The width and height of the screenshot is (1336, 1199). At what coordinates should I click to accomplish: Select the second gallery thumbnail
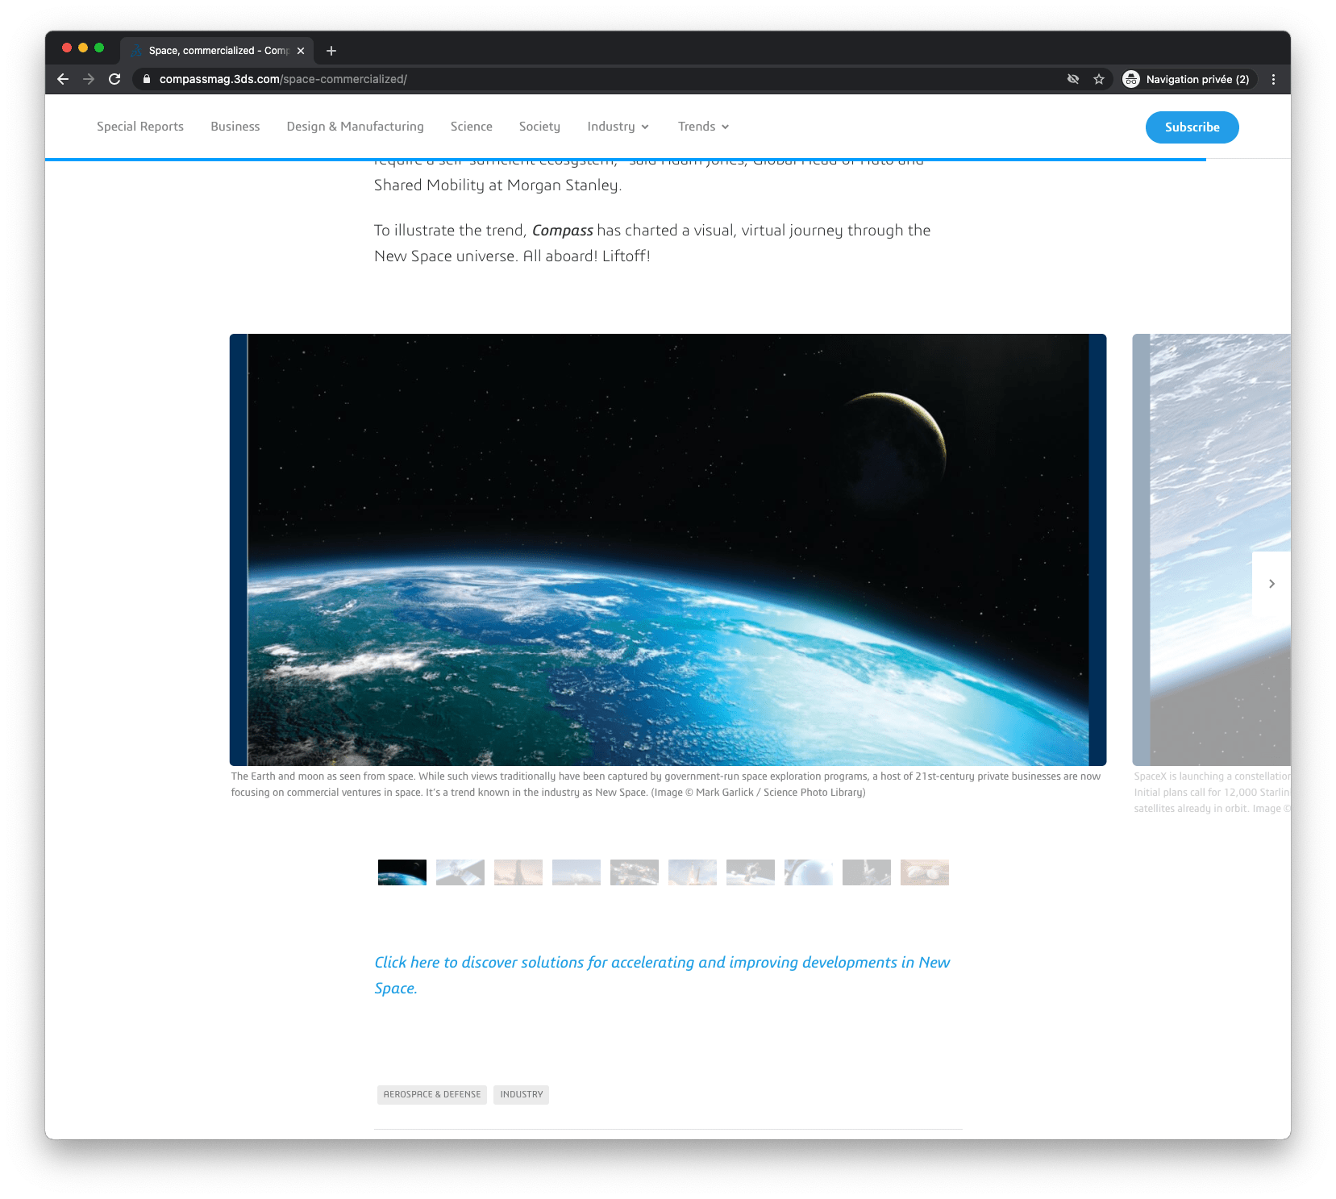(x=460, y=872)
